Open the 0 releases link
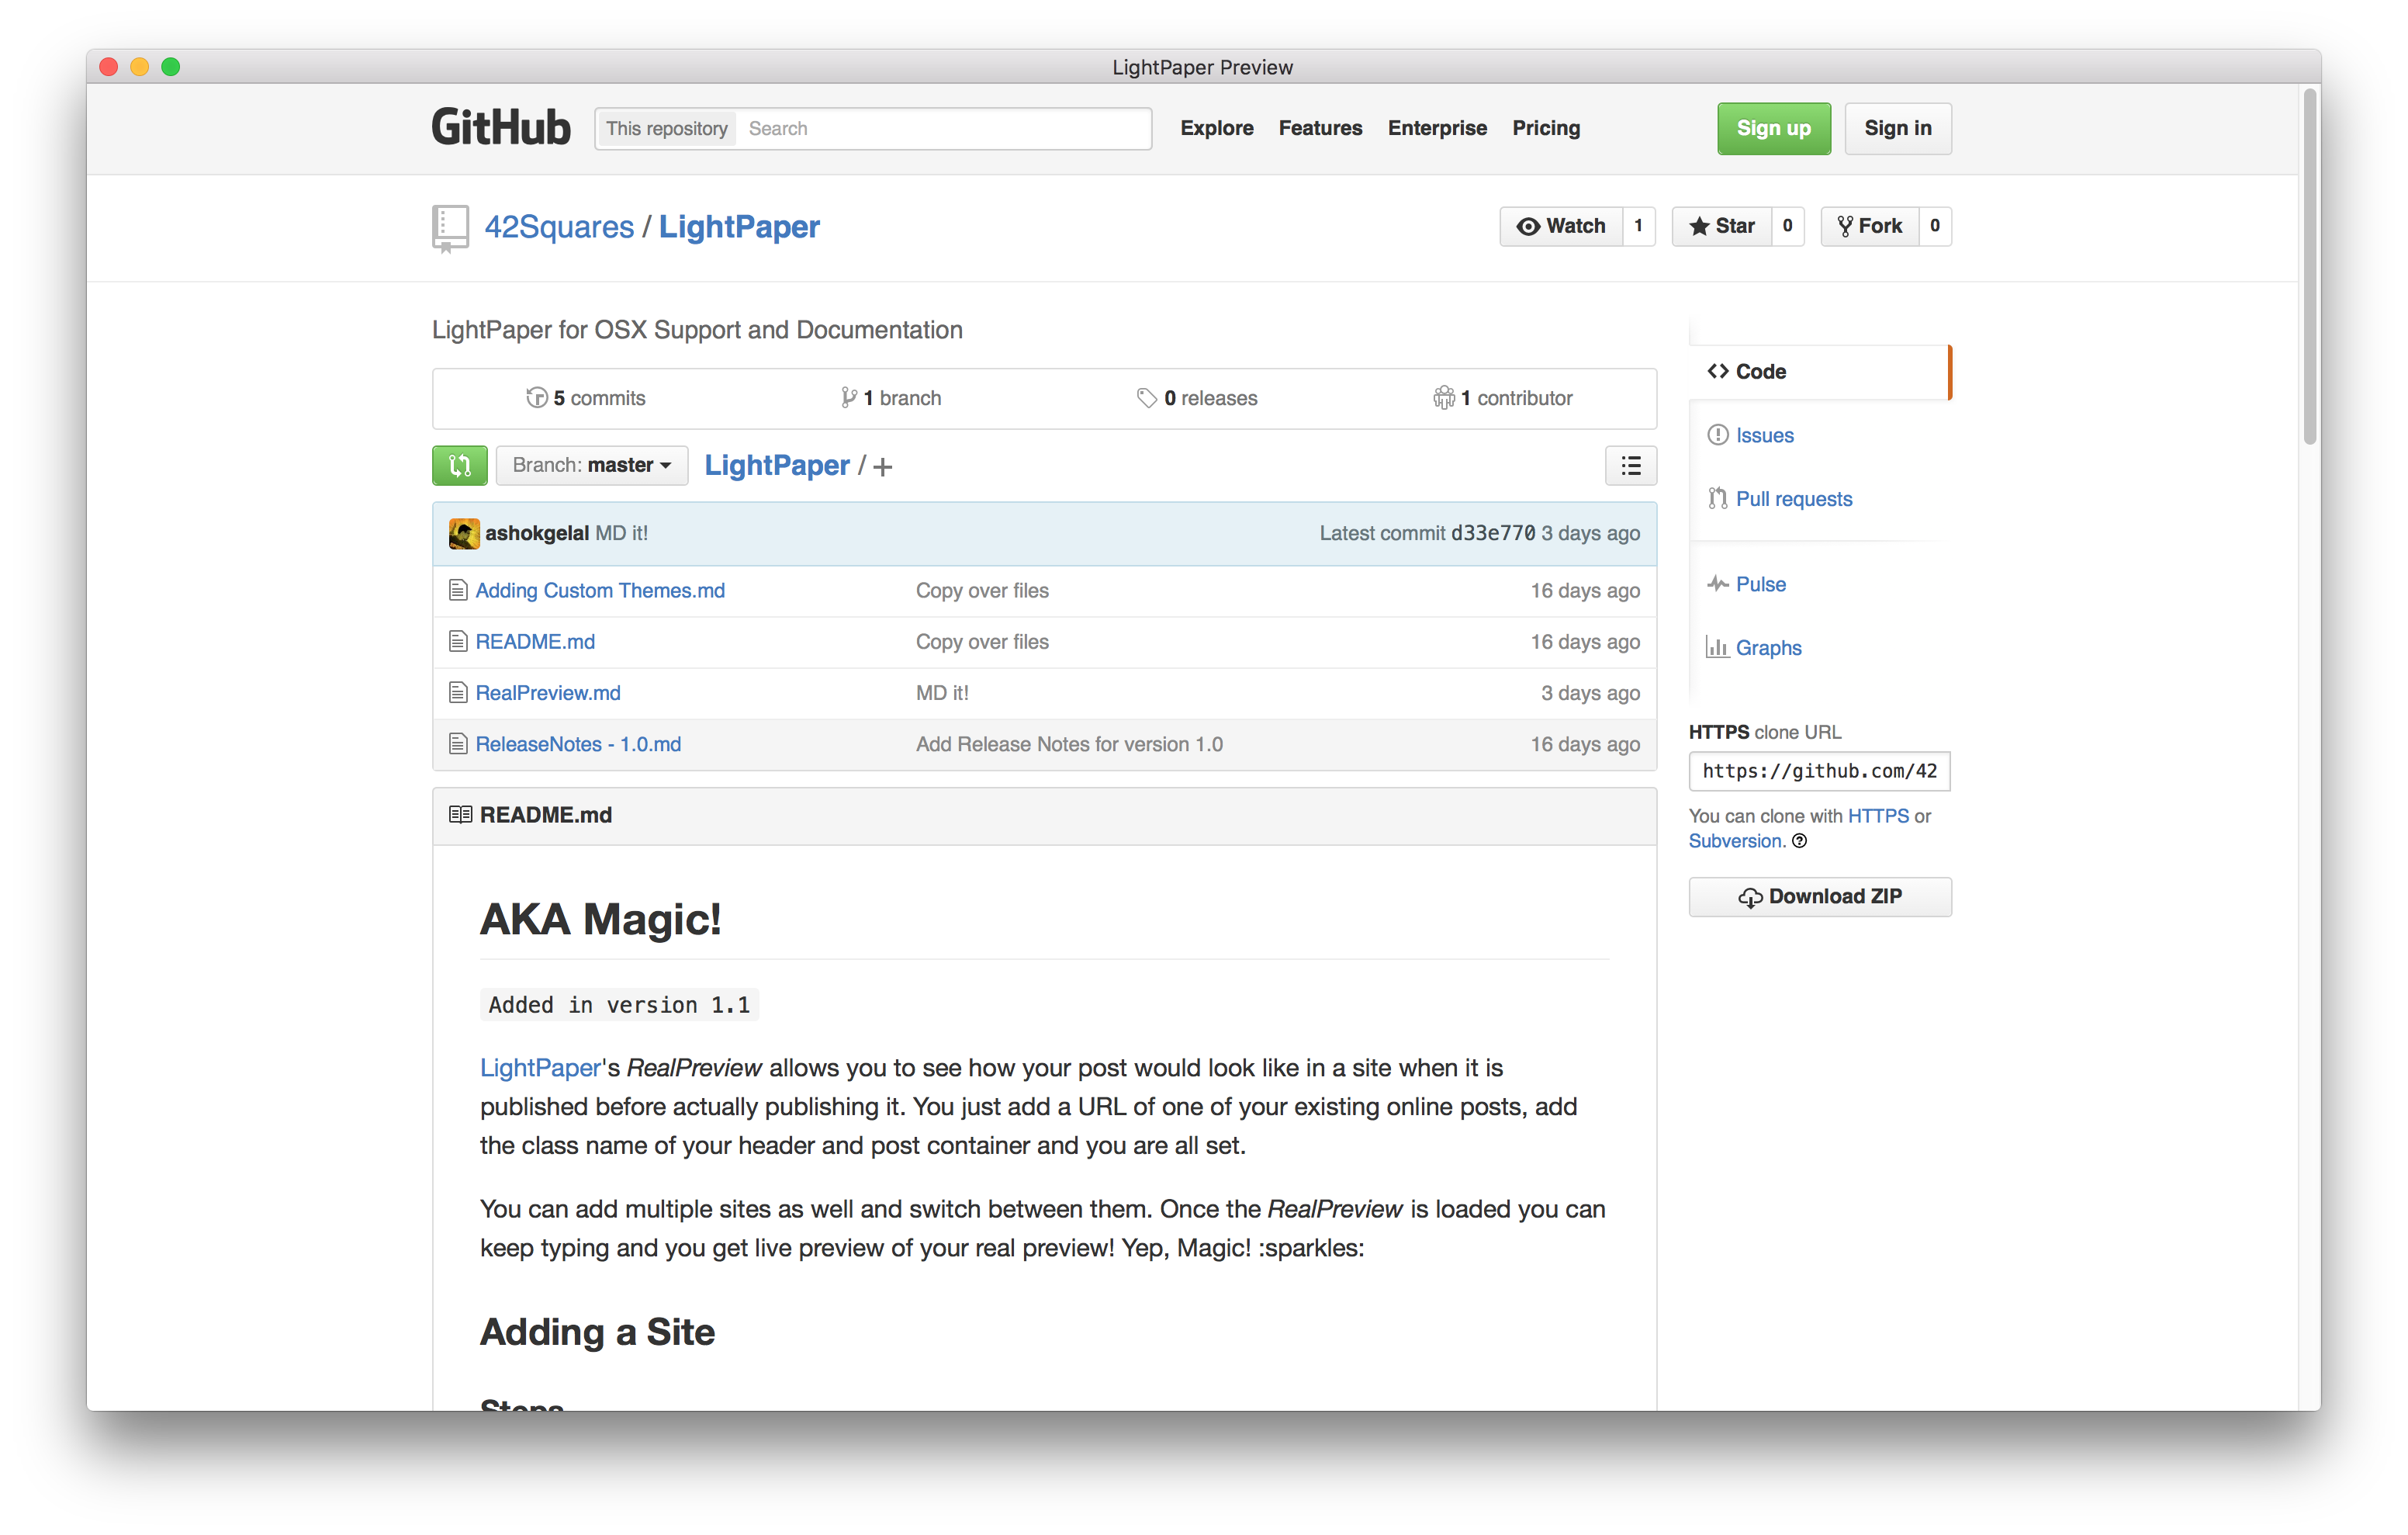 1197,398
